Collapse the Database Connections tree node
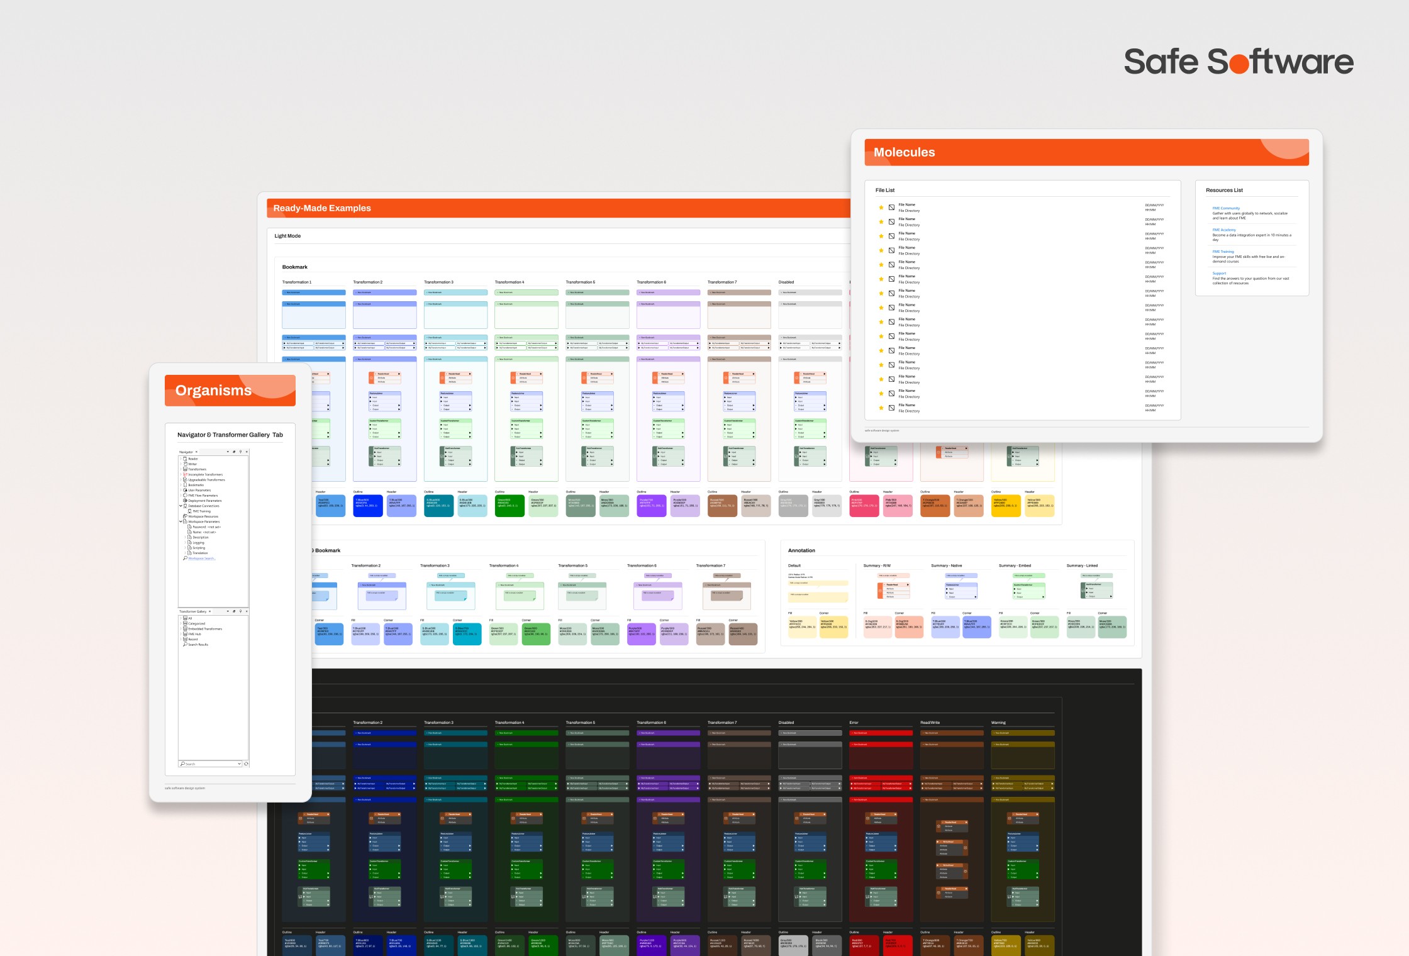 tap(181, 506)
